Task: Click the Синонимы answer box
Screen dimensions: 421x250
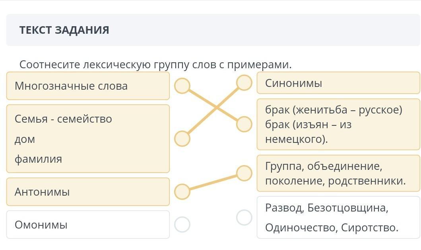Action: [x=338, y=83]
